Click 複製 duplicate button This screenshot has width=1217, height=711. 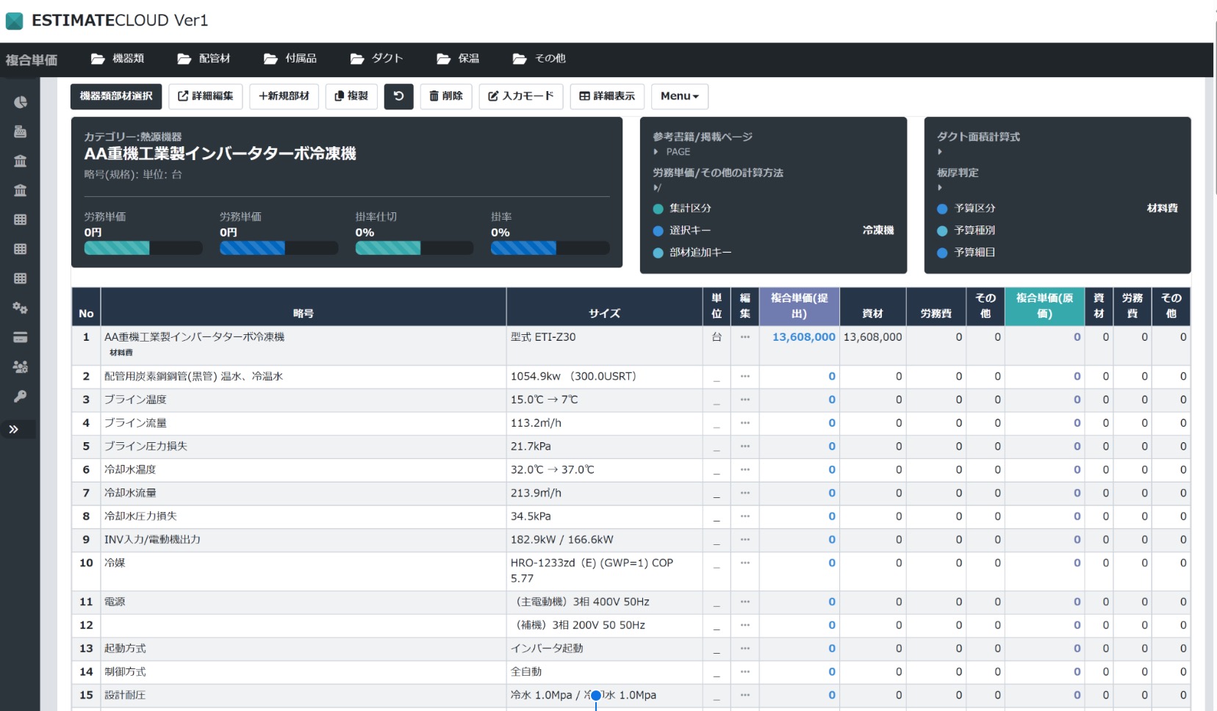pyautogui.click(x=351, y=96)
